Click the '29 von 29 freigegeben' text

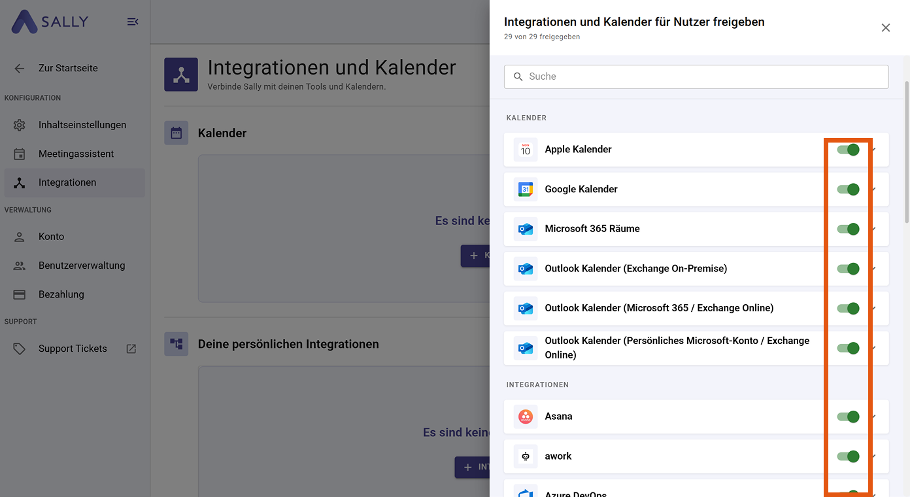[x=542, y=37]
